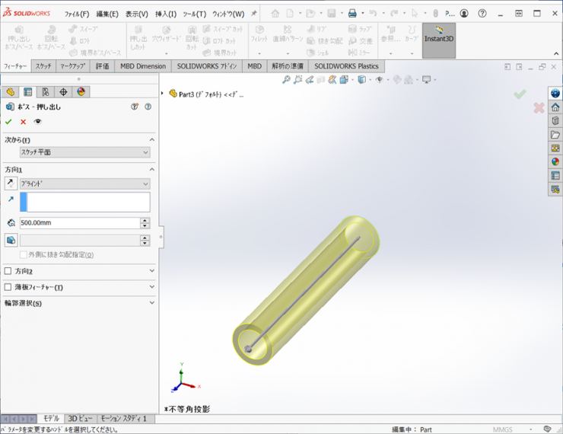Image resolution: width=563 pixels, height=434 pixels.
Task: Enable the 薄板フィーチャー checkbox
Action: click(8, 287)
